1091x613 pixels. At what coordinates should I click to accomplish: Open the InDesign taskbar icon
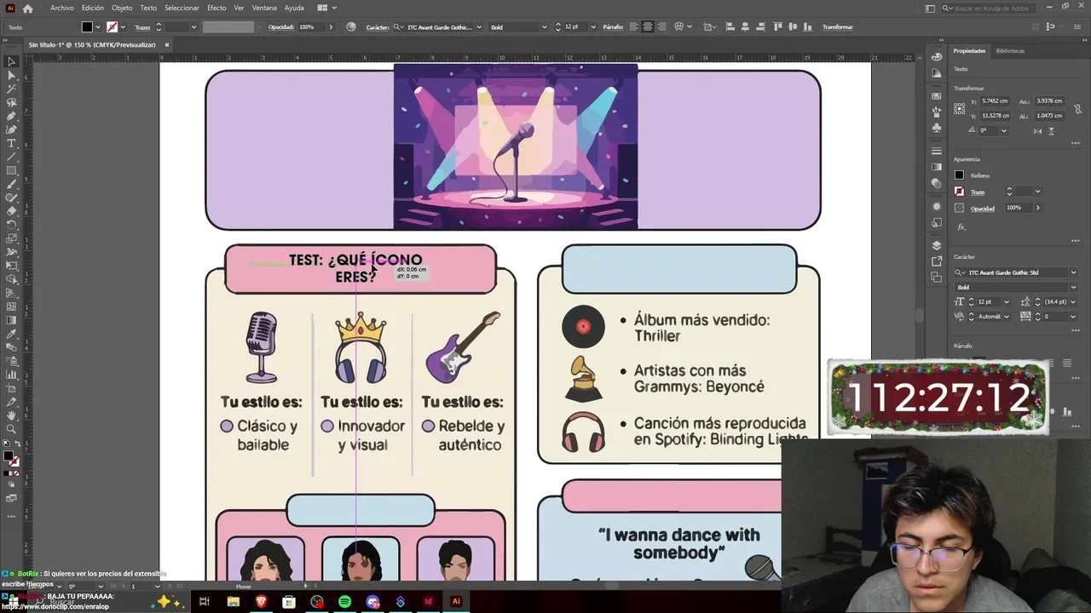tap(428, 602)
